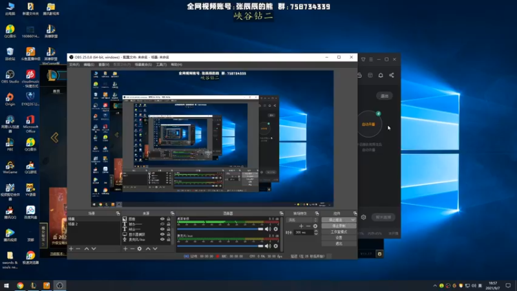Toggle the lock on the 麦克风/Aux source
The height and width of the screenshot is (291, 517).
point(169,239)
